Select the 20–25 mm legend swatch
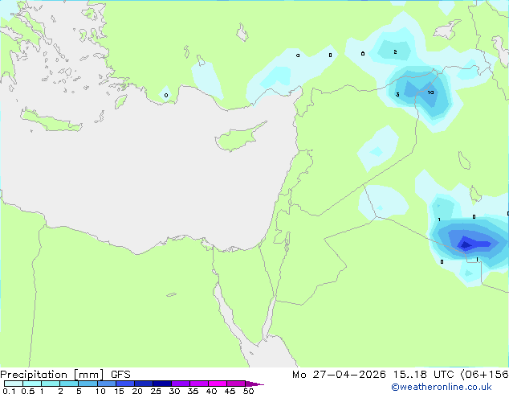 [x=143, y=384]
